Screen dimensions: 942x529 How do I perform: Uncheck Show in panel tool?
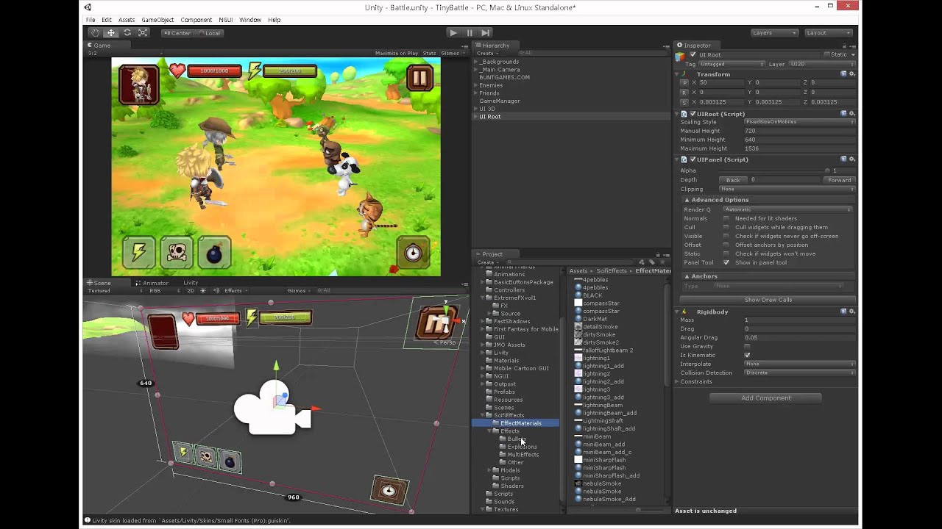click(x=726, y=263)
